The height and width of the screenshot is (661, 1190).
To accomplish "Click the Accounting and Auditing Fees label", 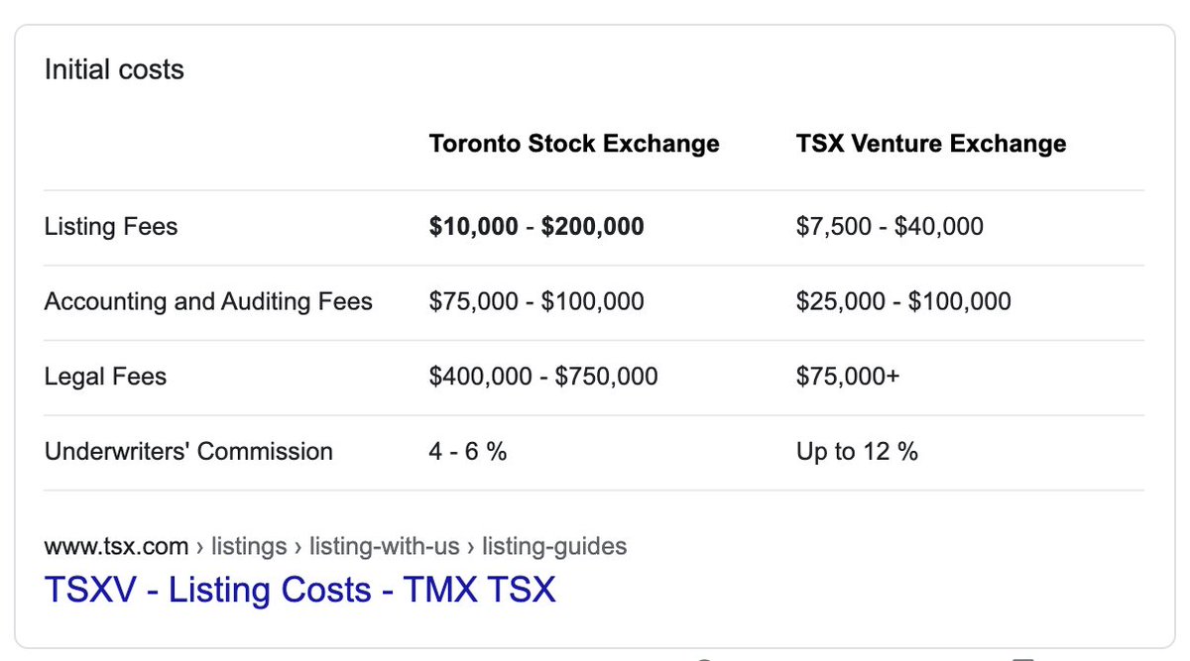I will [x=208, y=301].
